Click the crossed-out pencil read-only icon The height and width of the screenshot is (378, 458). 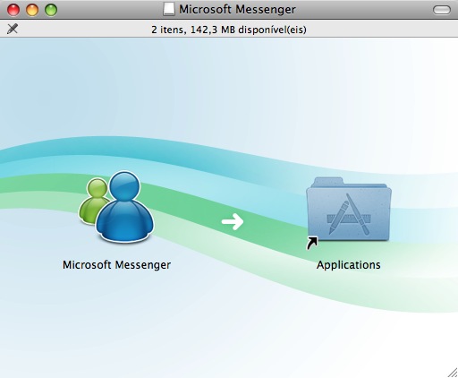(x=13, y=29)
